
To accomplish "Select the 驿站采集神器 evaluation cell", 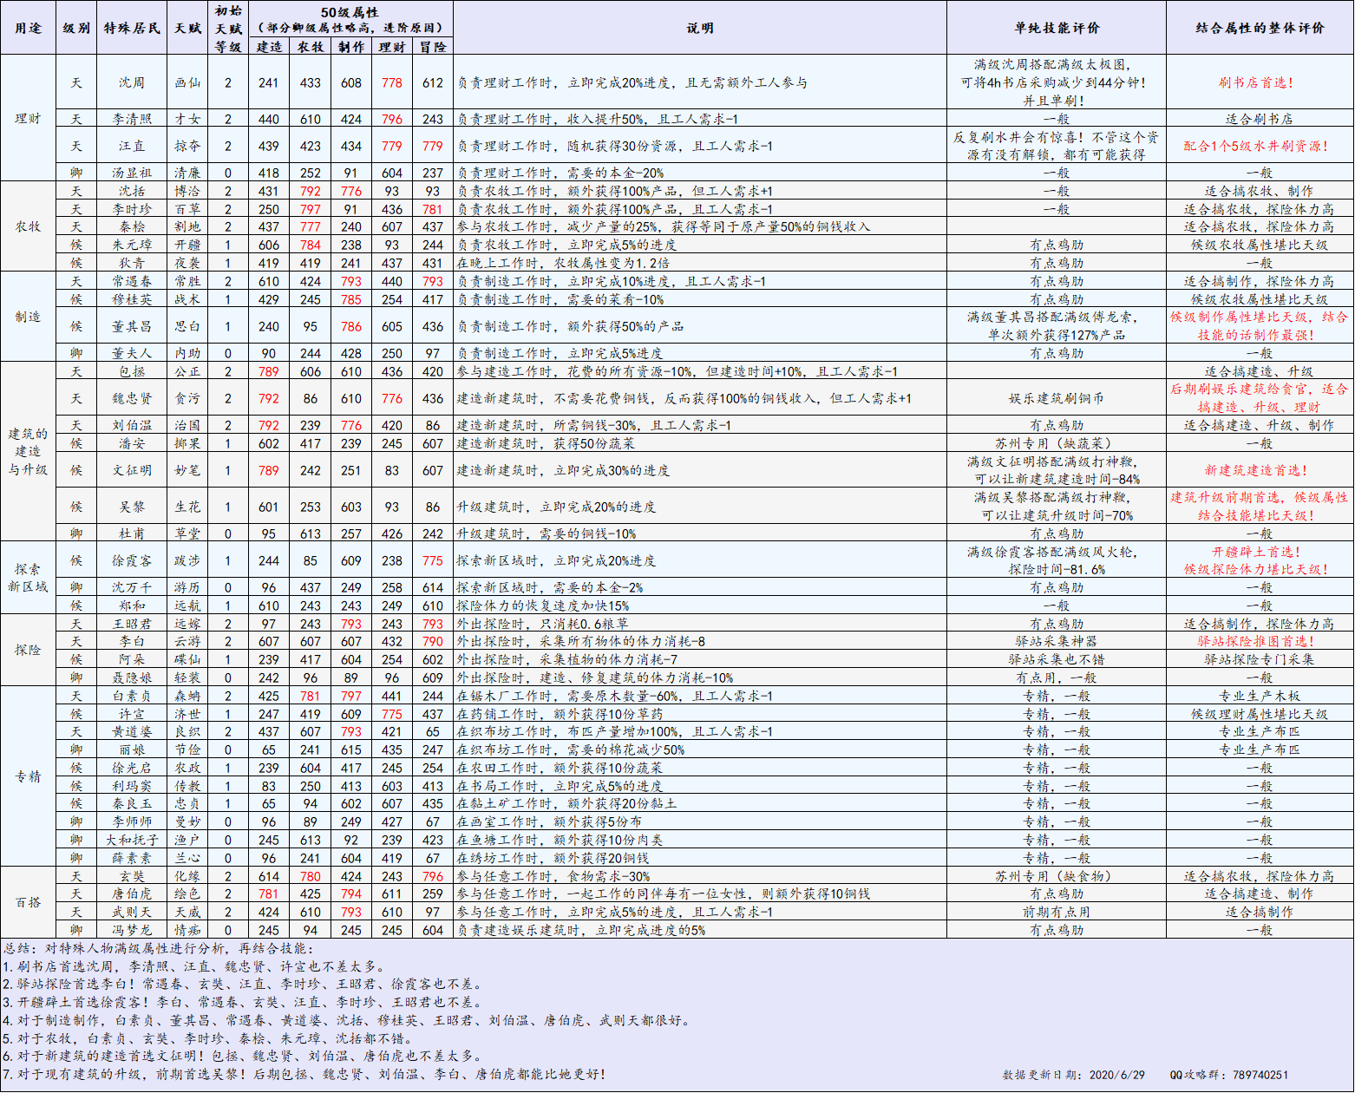I will (1057, 641).
